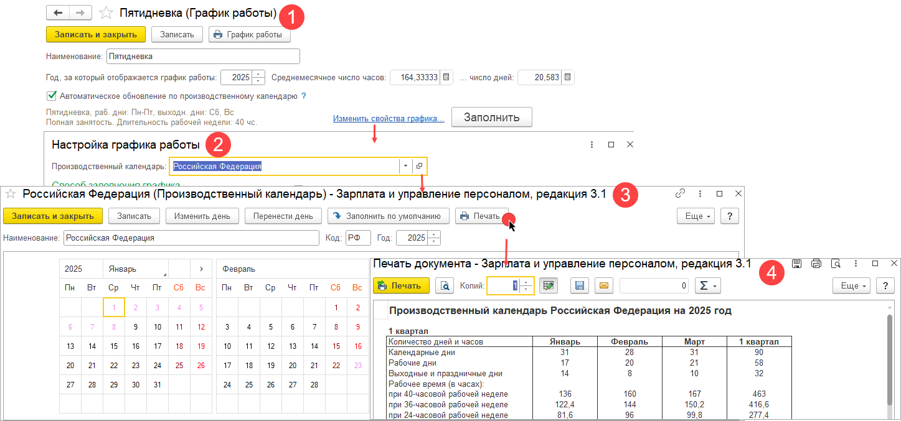
Task: Print График работы from Пятидневка toolbar
Action: click(250, 34)
